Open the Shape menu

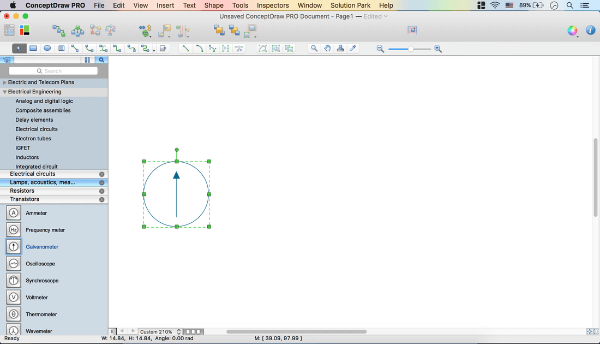(214, 5)
